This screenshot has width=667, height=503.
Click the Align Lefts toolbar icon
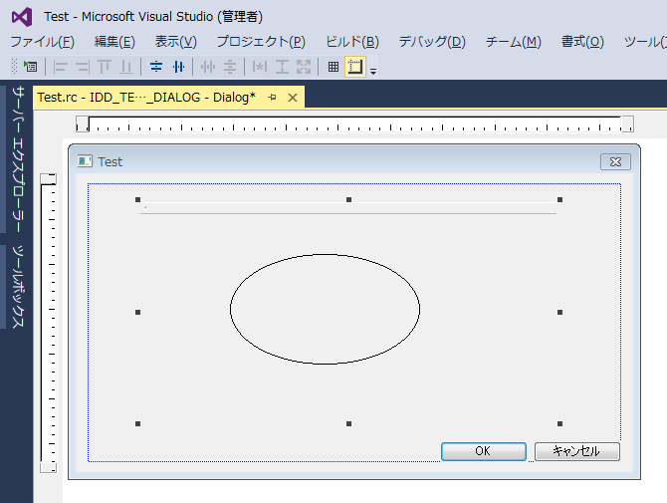[x=60, y=67]
